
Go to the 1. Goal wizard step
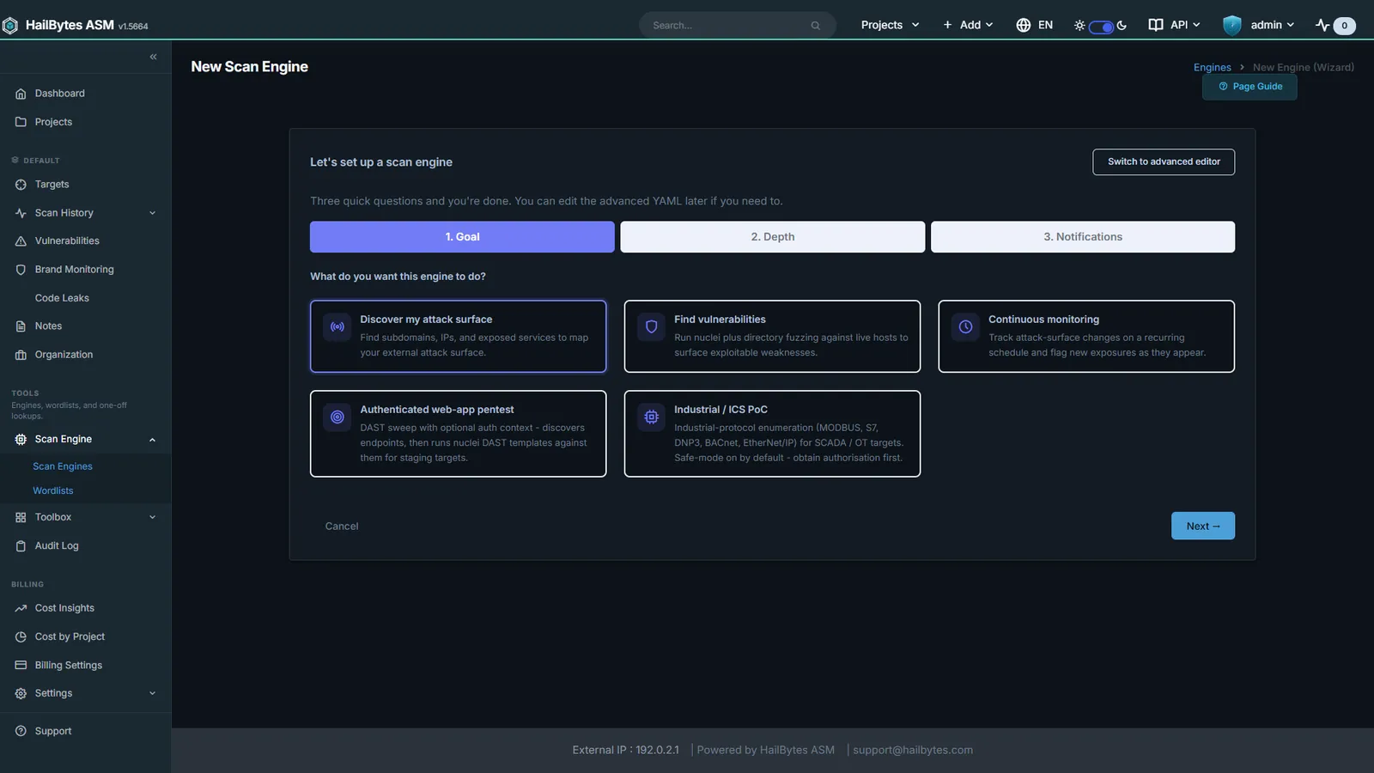[x=462, y=237]
